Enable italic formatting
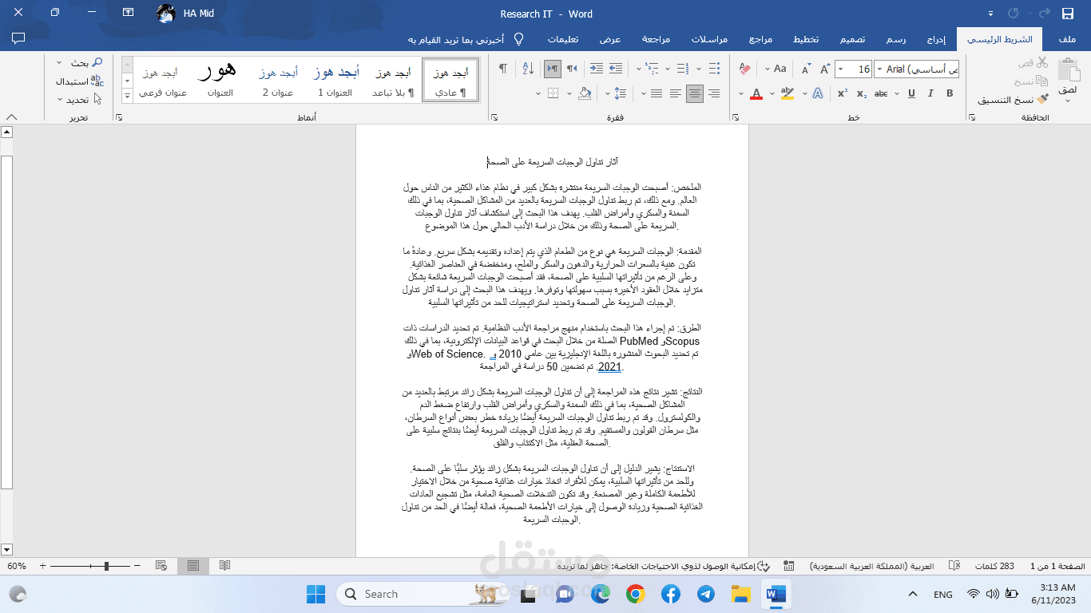This screenshot has width=1091, height=613. click(x=929, y=93)
